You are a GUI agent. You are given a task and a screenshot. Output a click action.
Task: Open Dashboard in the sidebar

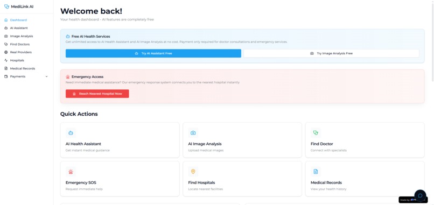pos(26,20)
